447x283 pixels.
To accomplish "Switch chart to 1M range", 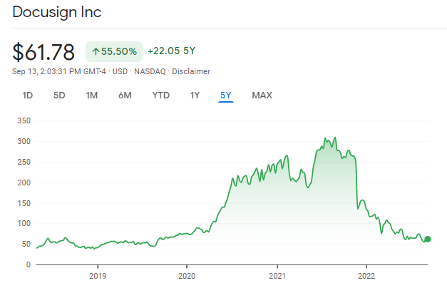I will (92, 96).
